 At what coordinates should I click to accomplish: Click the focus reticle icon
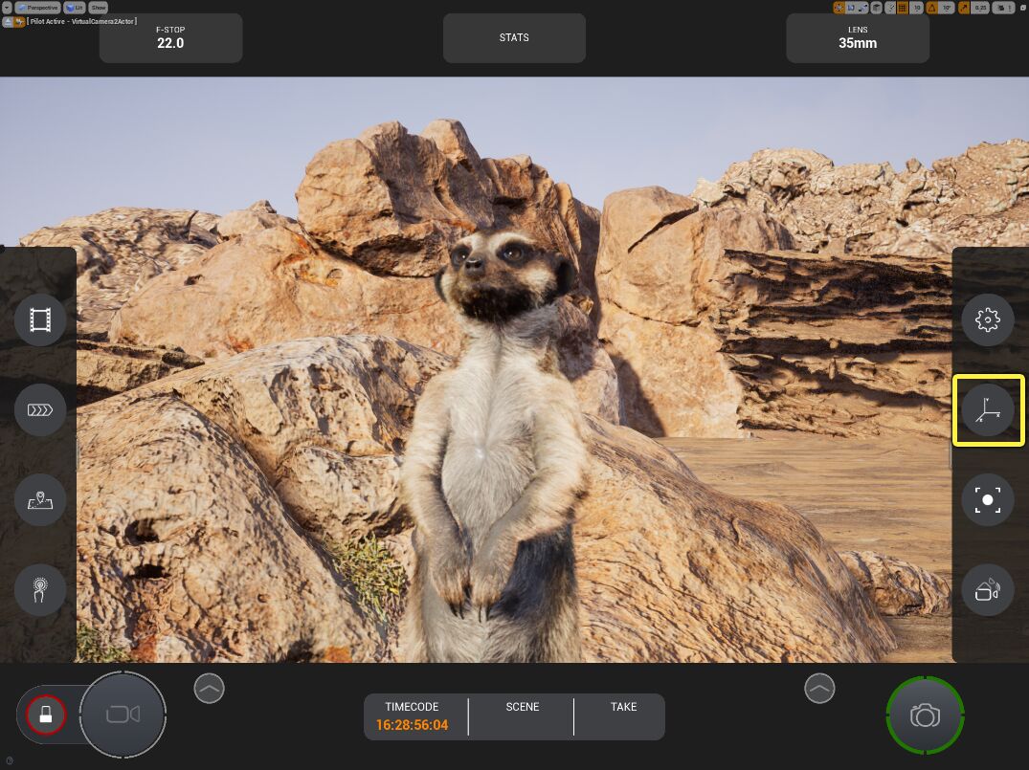pyautogui.click(x=987, y=500)
